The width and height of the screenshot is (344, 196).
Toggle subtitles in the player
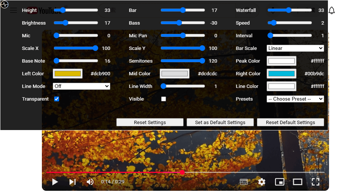244,182
